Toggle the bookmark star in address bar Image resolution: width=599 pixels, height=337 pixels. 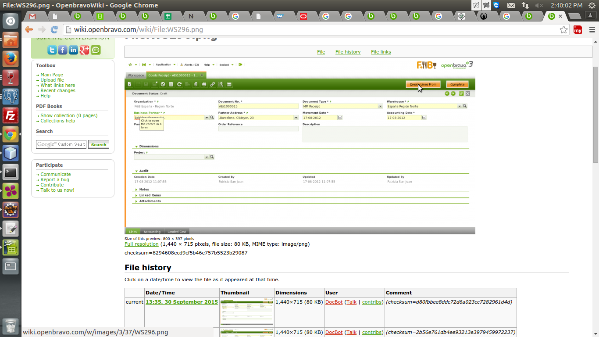tap(563, 30)
